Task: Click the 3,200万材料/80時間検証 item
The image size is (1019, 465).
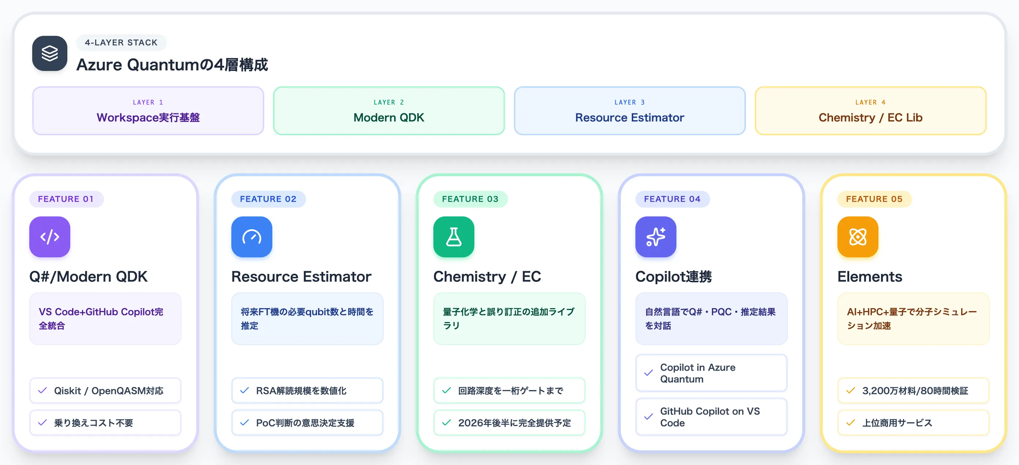Action: coord(913,390)
